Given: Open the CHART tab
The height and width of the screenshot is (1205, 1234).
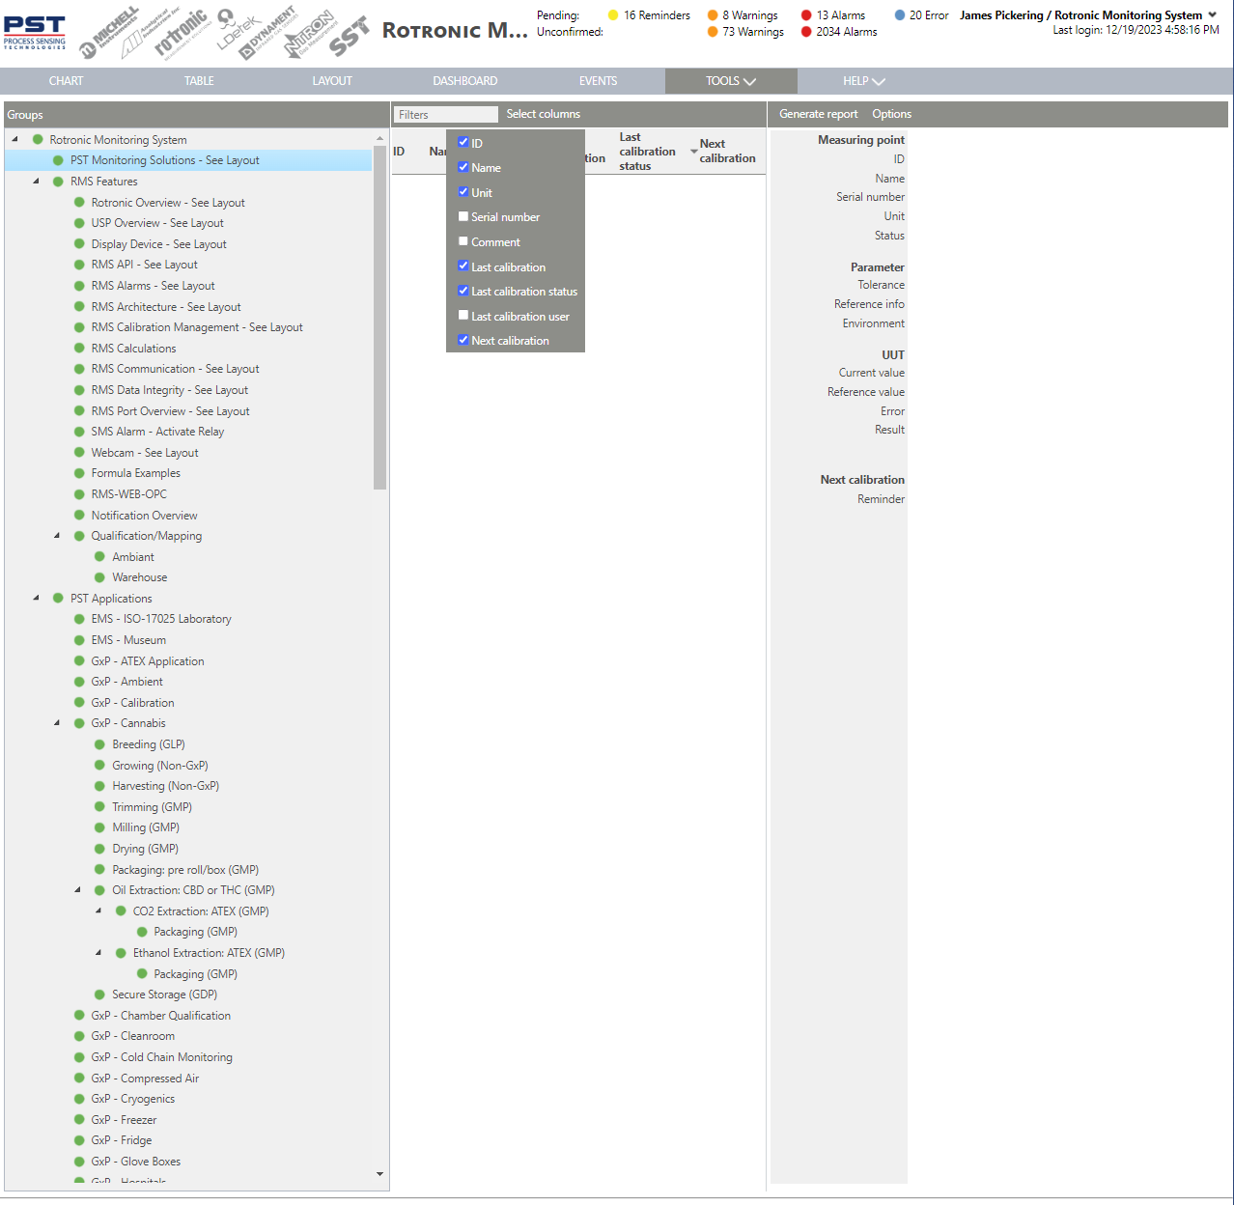Looking at the screenshot, I should pos(66,81).
